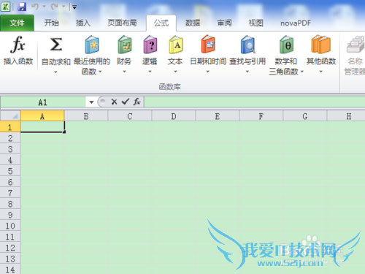Open More Functions (其他函数) books icon
This screenshot has width=365, height=274.
[320, 44]
